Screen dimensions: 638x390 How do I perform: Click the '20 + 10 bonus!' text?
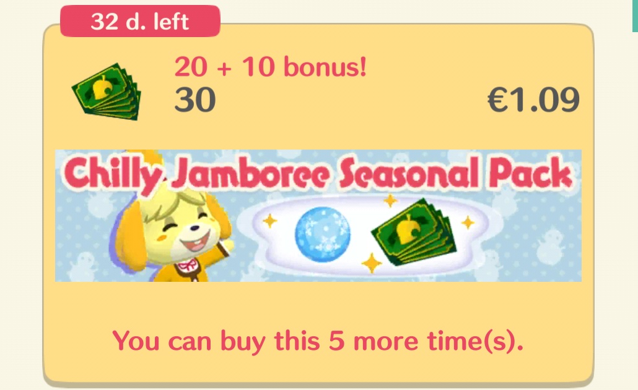tap(271, 67)
